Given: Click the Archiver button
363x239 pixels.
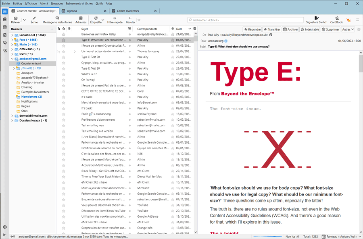Looking at the screenshot, I should (x=290, y=29).
